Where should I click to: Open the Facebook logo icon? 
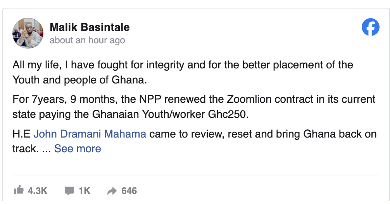pyautogui.click(x=370, y=27)
